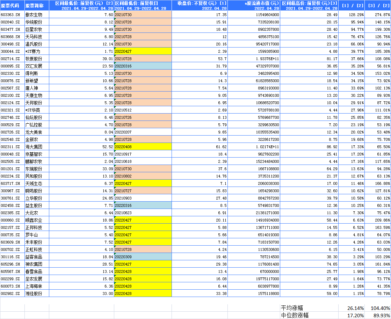
Task: Select the 股票简称 column header
Action: tap(37, 6)
